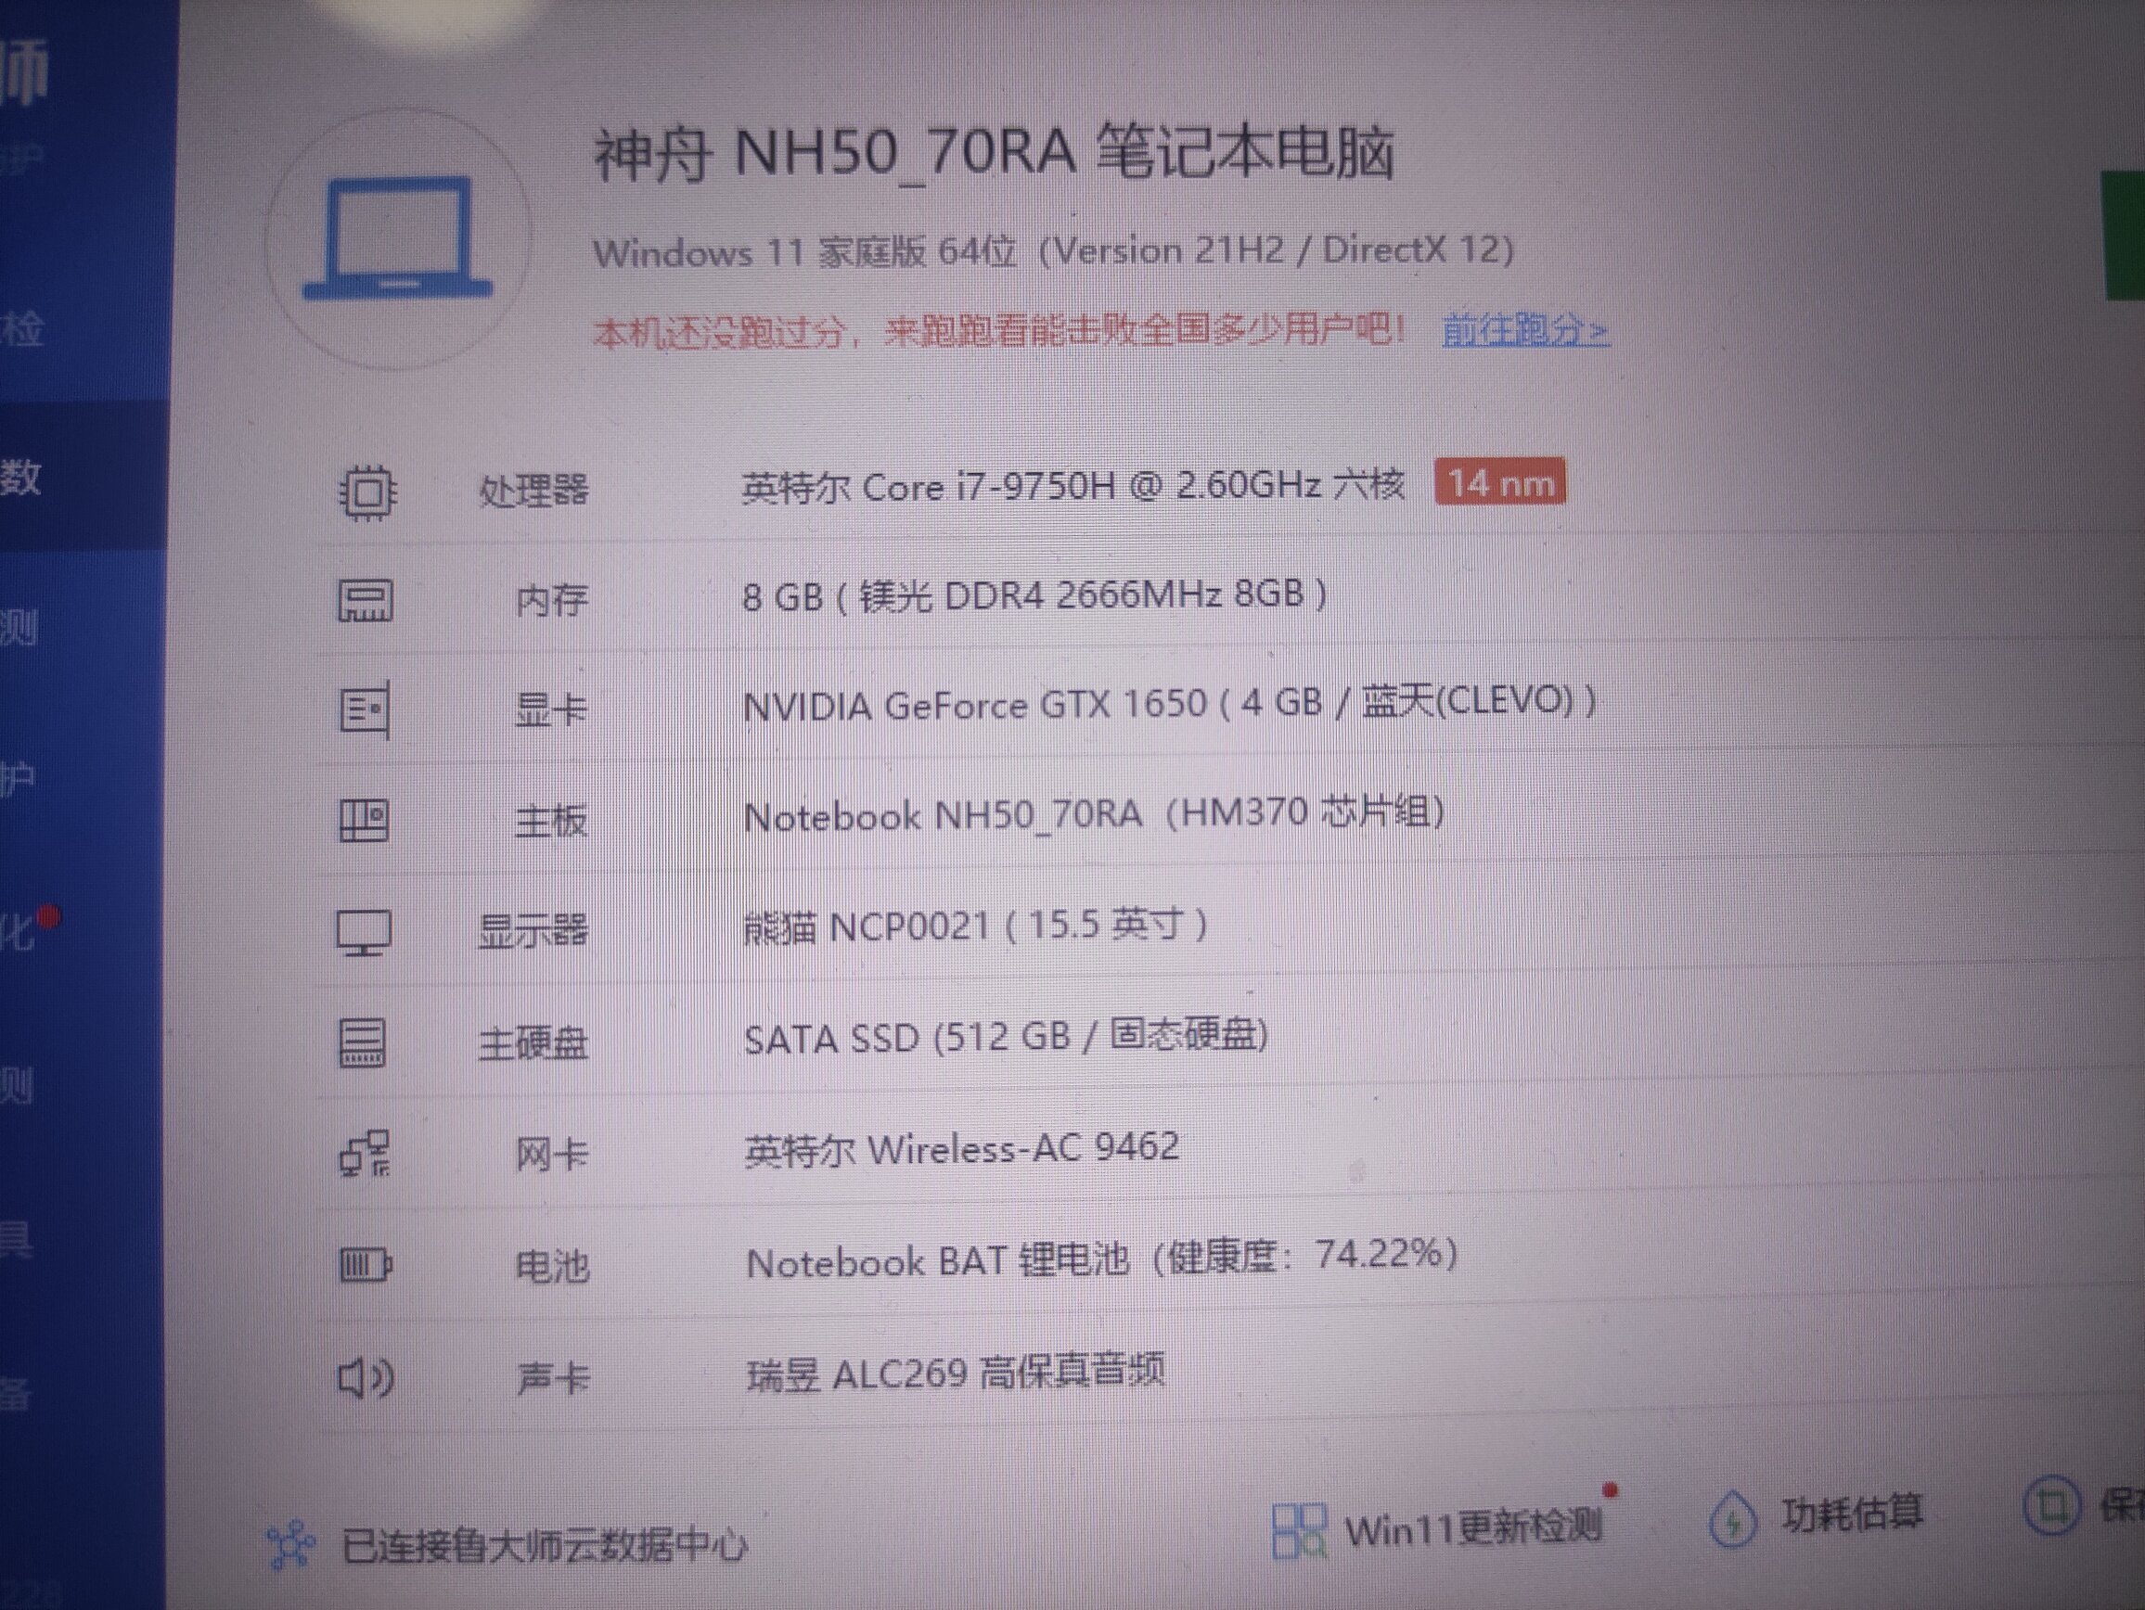This screenshot has height=1610, width=2145.
Task: Click the network card icon
Action: pos(365,1154)
